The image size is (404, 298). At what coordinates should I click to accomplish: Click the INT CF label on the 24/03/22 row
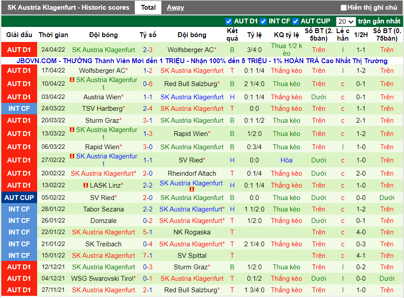19,109
